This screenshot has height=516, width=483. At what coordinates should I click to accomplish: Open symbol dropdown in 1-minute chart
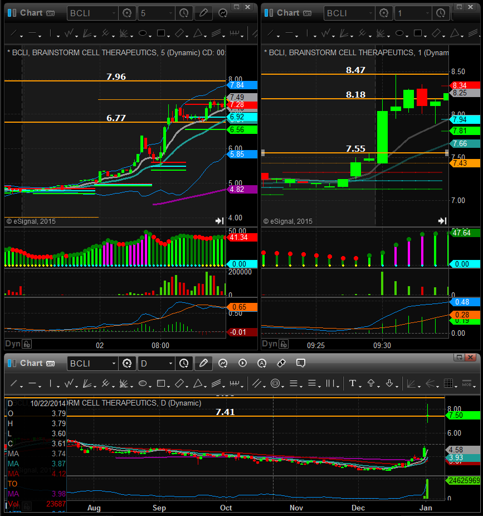tap(370, 13)
